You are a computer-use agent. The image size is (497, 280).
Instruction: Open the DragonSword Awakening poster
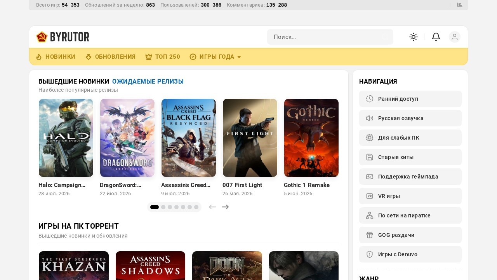pos(127,138)
